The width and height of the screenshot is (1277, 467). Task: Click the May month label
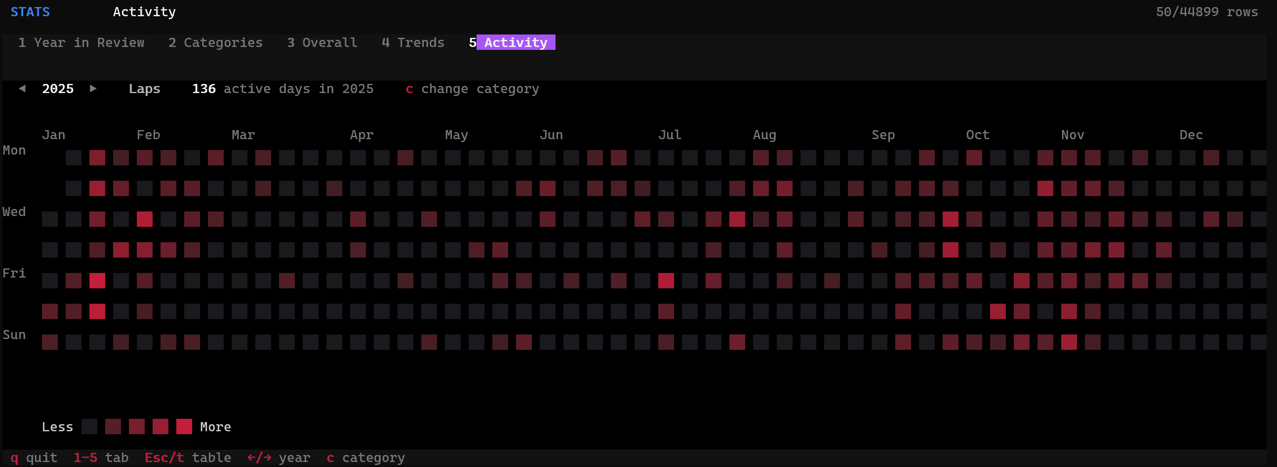coord(457,135)
